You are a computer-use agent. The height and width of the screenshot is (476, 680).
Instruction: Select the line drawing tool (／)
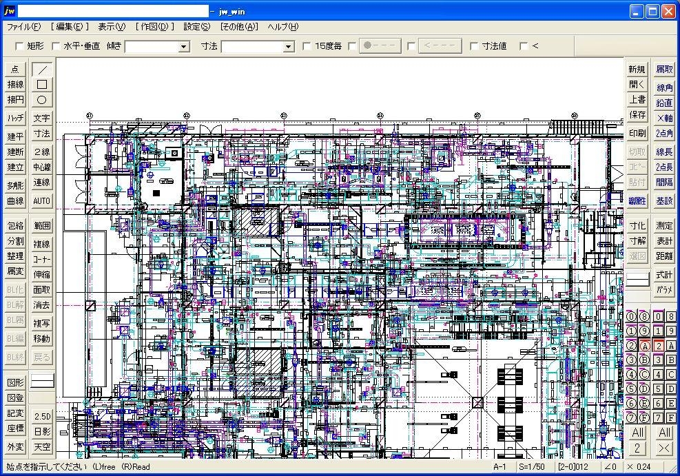coord(42,70)
